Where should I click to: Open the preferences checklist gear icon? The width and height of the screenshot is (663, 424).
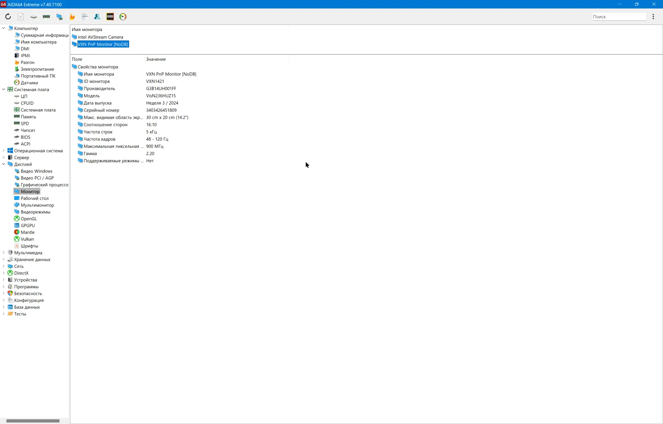coord(85,17)
